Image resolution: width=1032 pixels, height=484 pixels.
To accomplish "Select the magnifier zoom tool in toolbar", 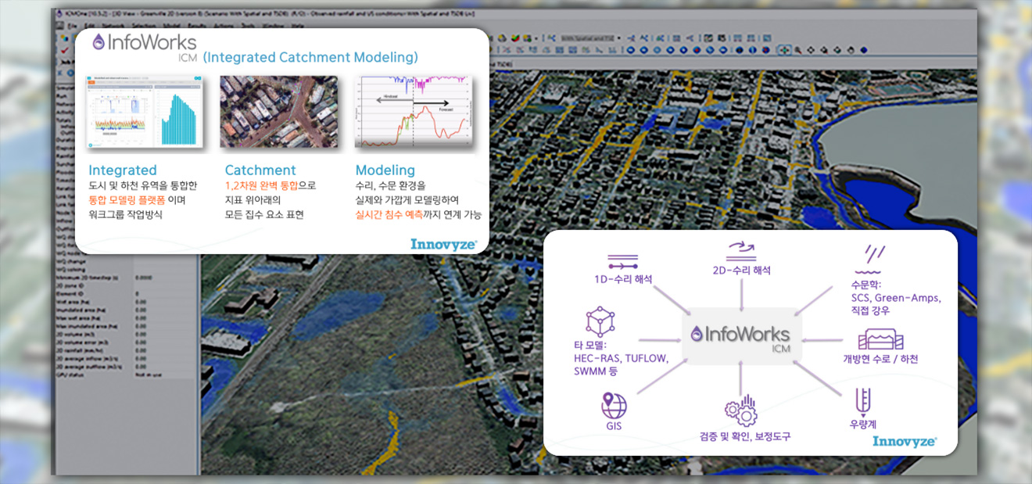I will click(x=798, y=49).
